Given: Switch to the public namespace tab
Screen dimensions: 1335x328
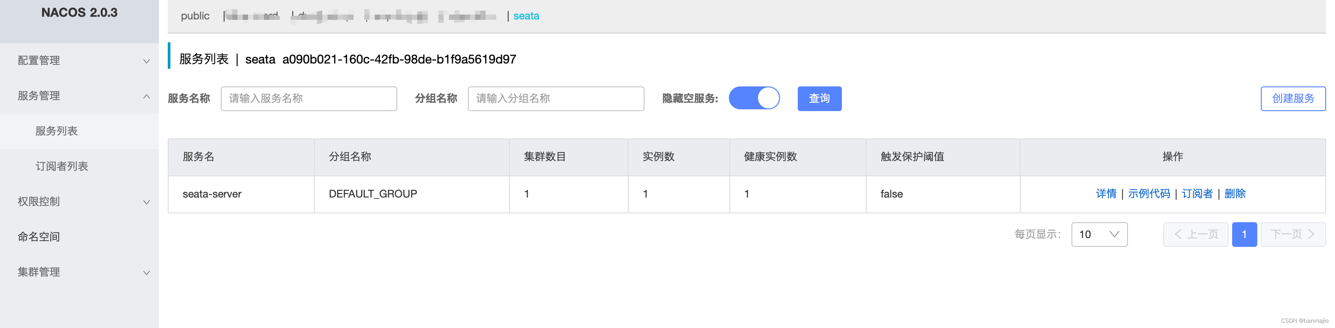Looking at the screenshot, I should point(195,16).
